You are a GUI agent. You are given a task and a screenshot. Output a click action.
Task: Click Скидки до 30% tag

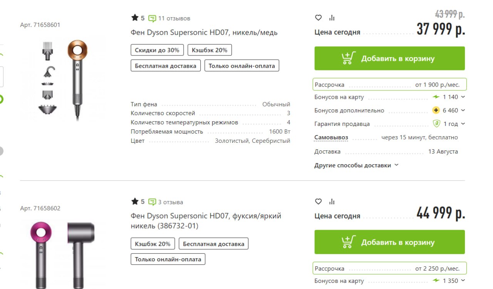coord(157,50)
